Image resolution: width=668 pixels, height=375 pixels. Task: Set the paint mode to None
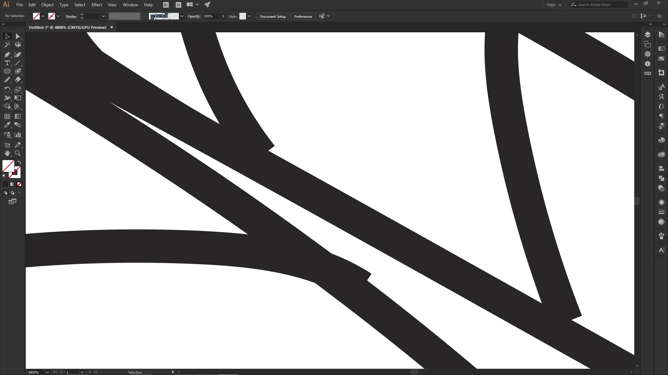(19, 184)
